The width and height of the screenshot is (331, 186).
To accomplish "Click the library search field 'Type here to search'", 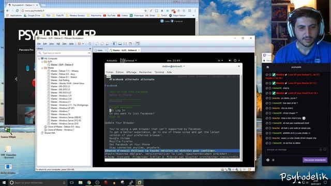I will tap(64, 53).
